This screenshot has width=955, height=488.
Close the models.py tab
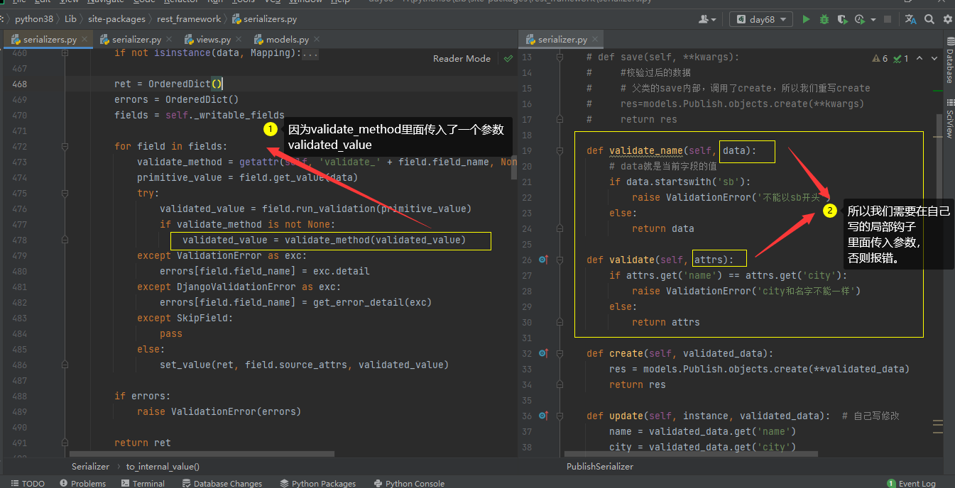click(x=316, y=40)
